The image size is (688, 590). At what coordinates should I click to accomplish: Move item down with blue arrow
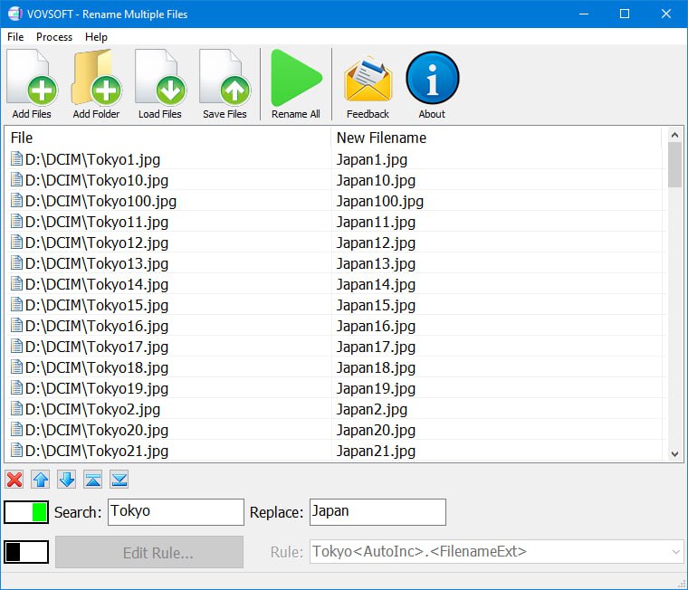click(x=67, y=480)
